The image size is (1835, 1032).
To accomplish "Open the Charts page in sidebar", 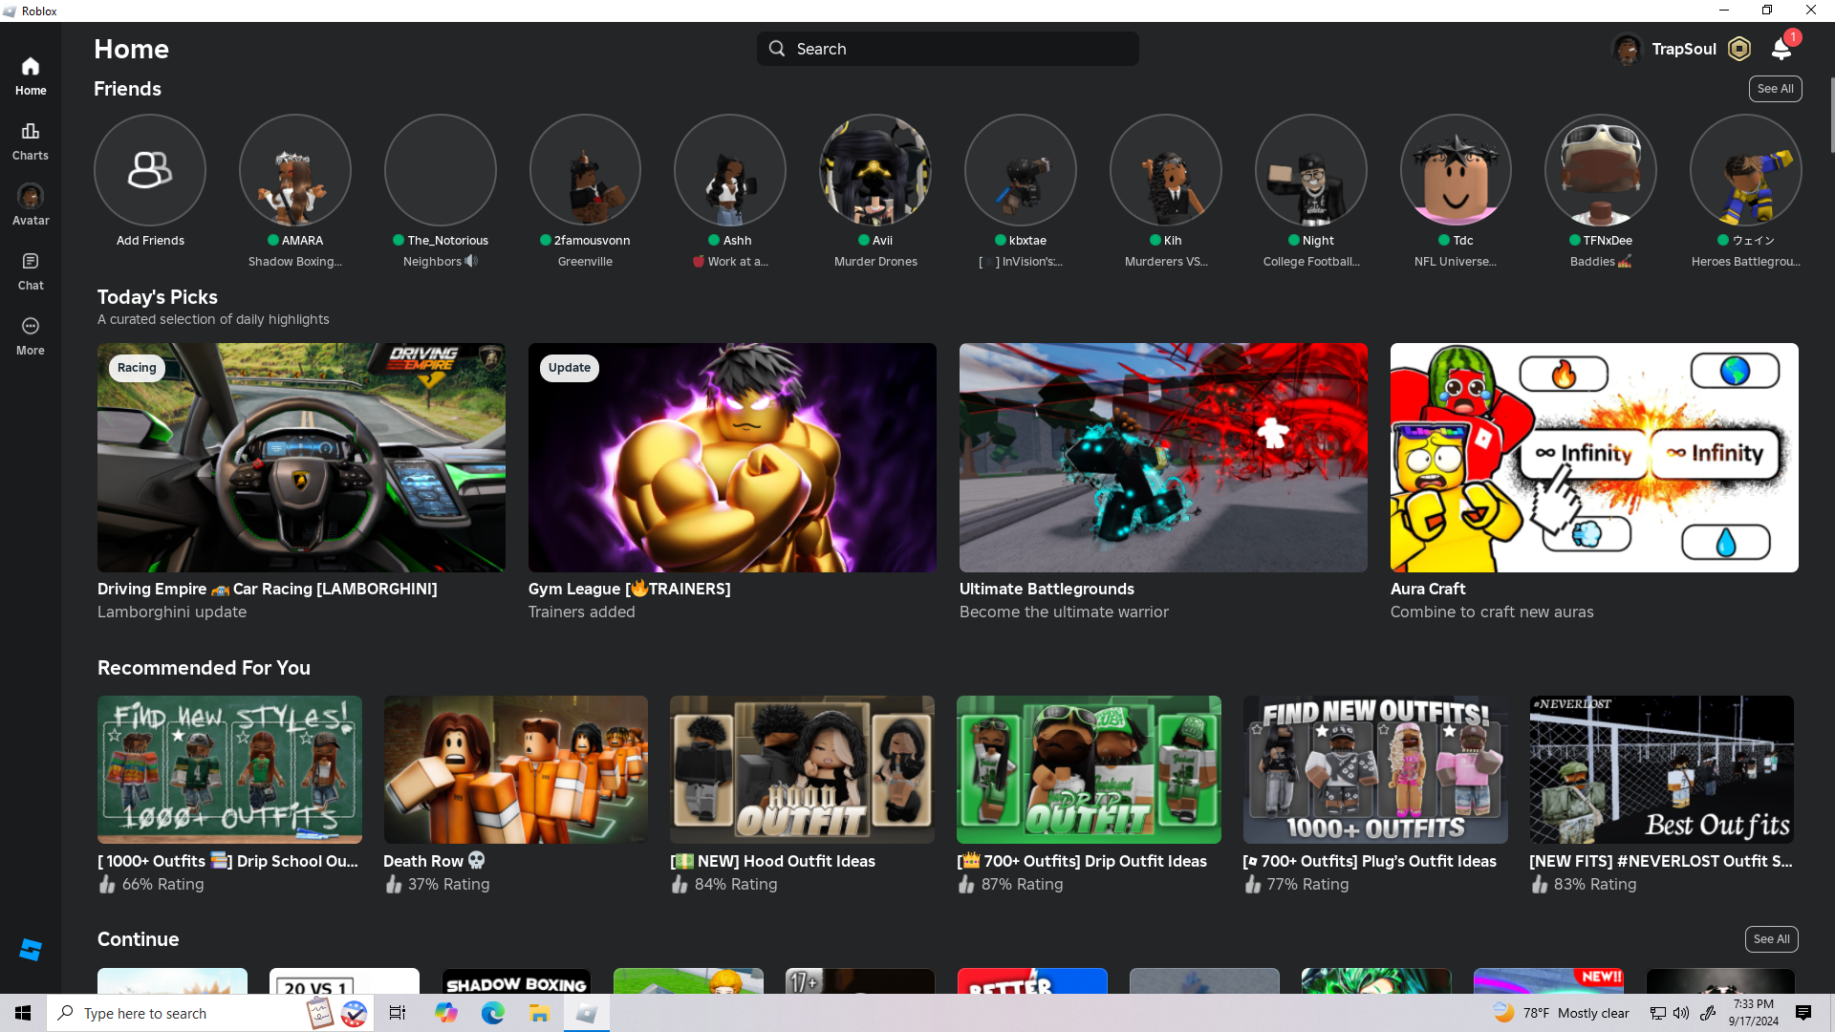I will (31, 140).
